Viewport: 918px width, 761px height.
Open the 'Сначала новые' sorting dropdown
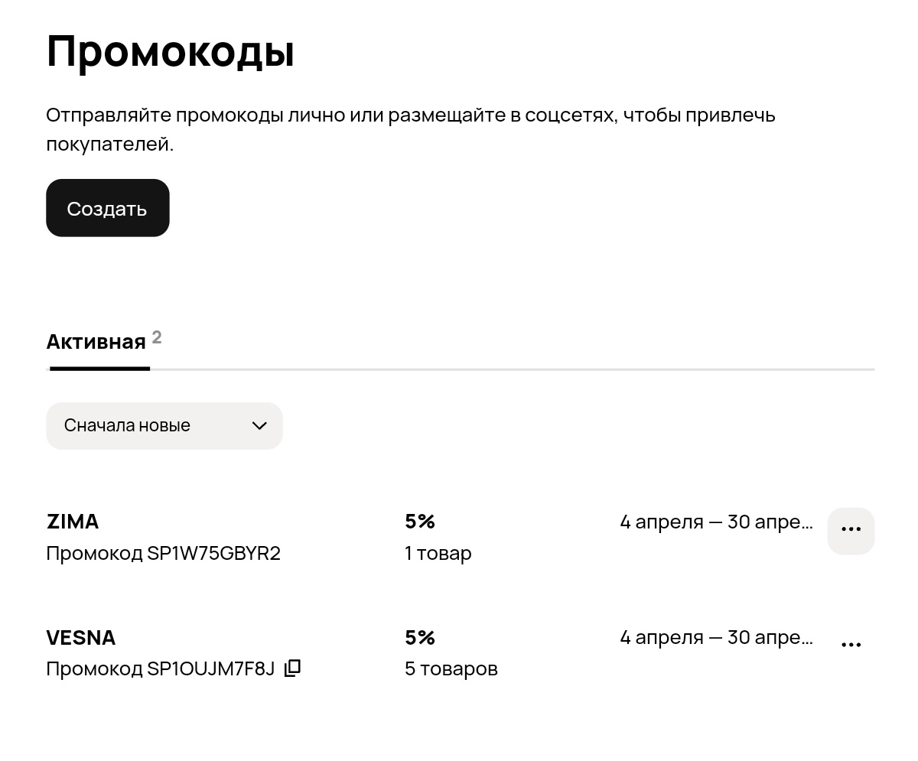click(x=164, y=425)
